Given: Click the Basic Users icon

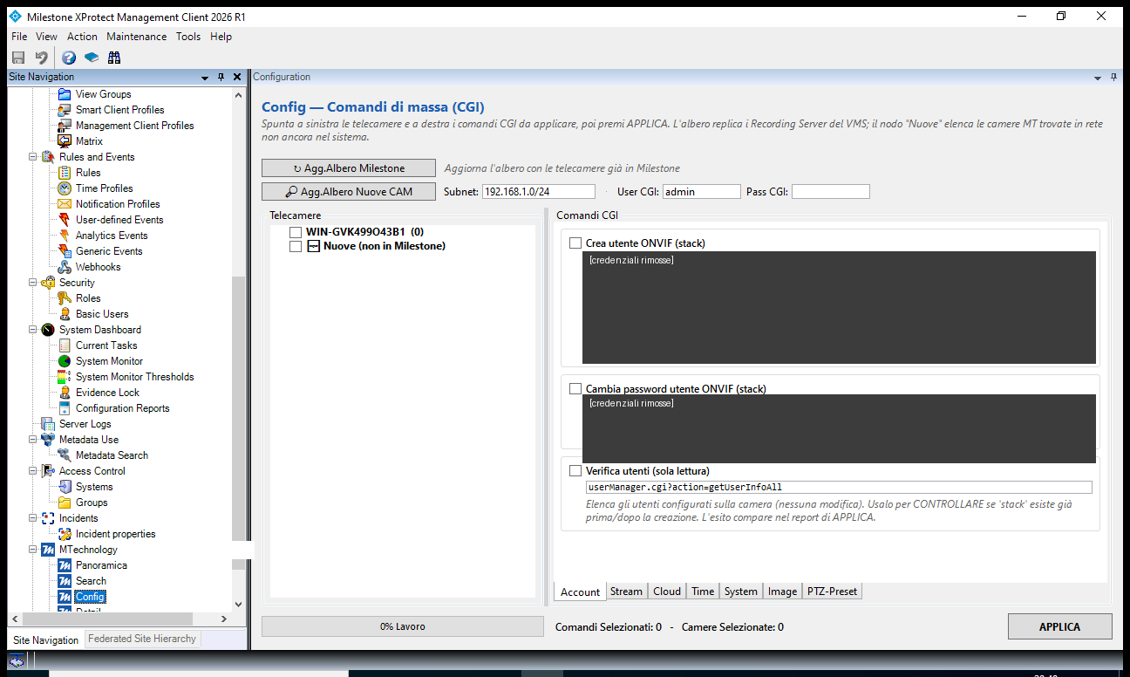Looking at the screenshot, I should 65,314.
